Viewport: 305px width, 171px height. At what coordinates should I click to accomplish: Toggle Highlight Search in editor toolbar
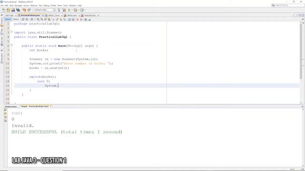(x=49, y=19)
